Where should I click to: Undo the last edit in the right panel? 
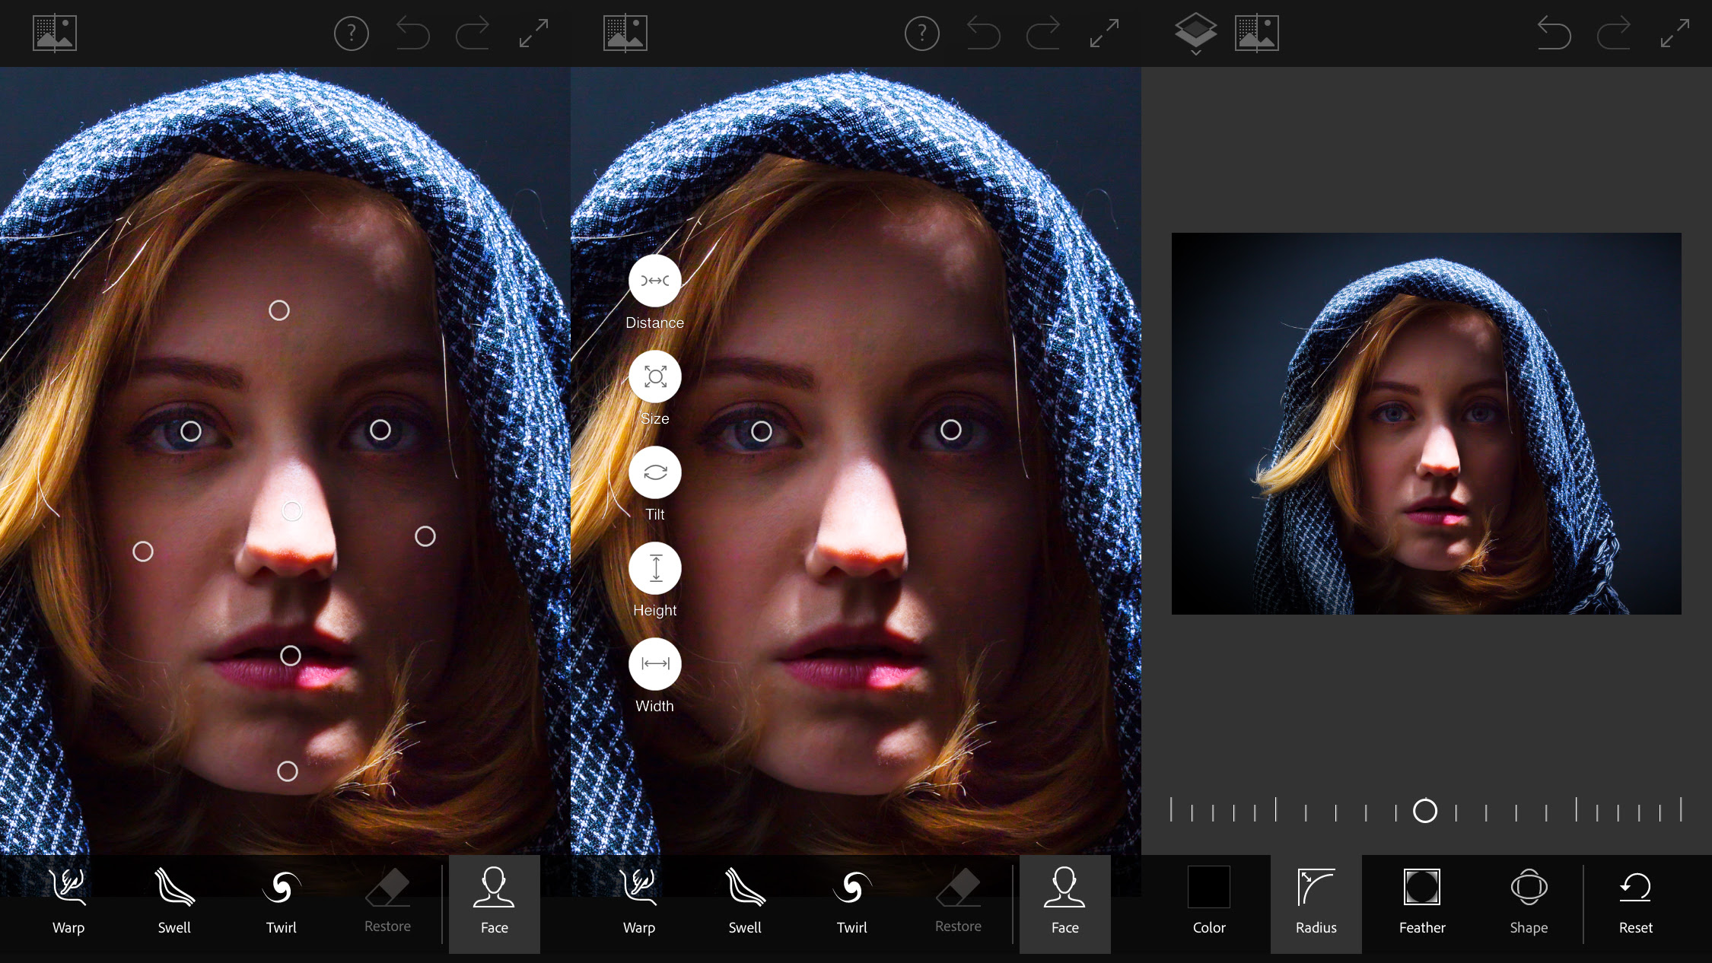[1554, 33]
